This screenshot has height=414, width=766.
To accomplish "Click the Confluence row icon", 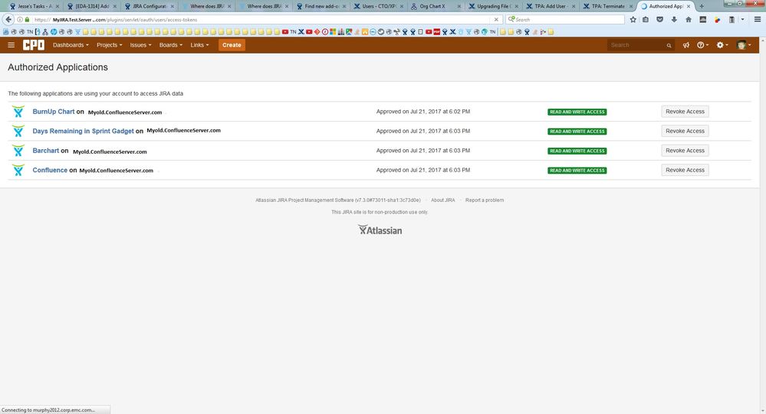I will tap(18, 170).
